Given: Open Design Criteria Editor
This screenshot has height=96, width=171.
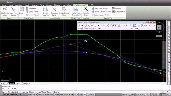Looking at the screenshot, I should tap(64, 12).
